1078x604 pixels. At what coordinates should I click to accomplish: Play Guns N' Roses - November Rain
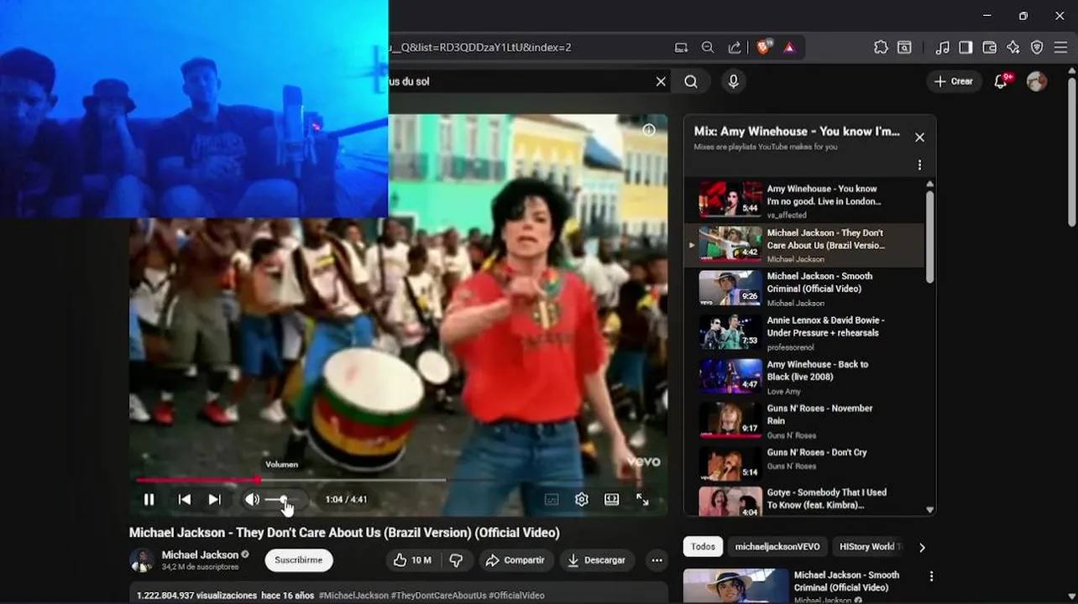pyautogui.click(x=804, y=421)
